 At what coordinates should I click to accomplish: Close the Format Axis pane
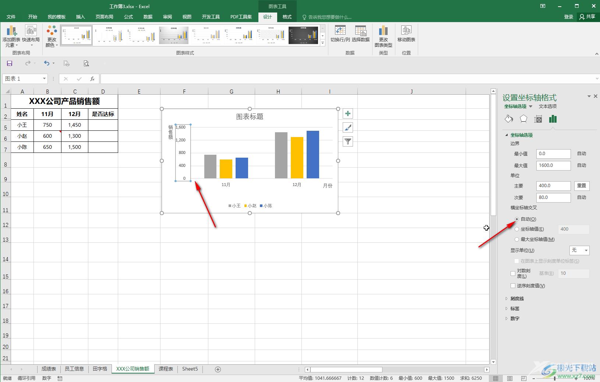[596, 97]
